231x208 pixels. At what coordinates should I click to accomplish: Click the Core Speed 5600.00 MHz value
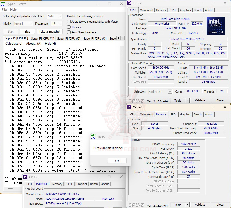[161, 68]
